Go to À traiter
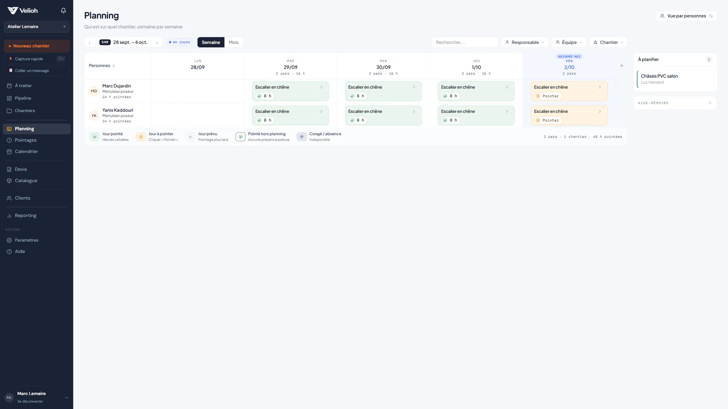728x409 pixels. tap(36, 86)
